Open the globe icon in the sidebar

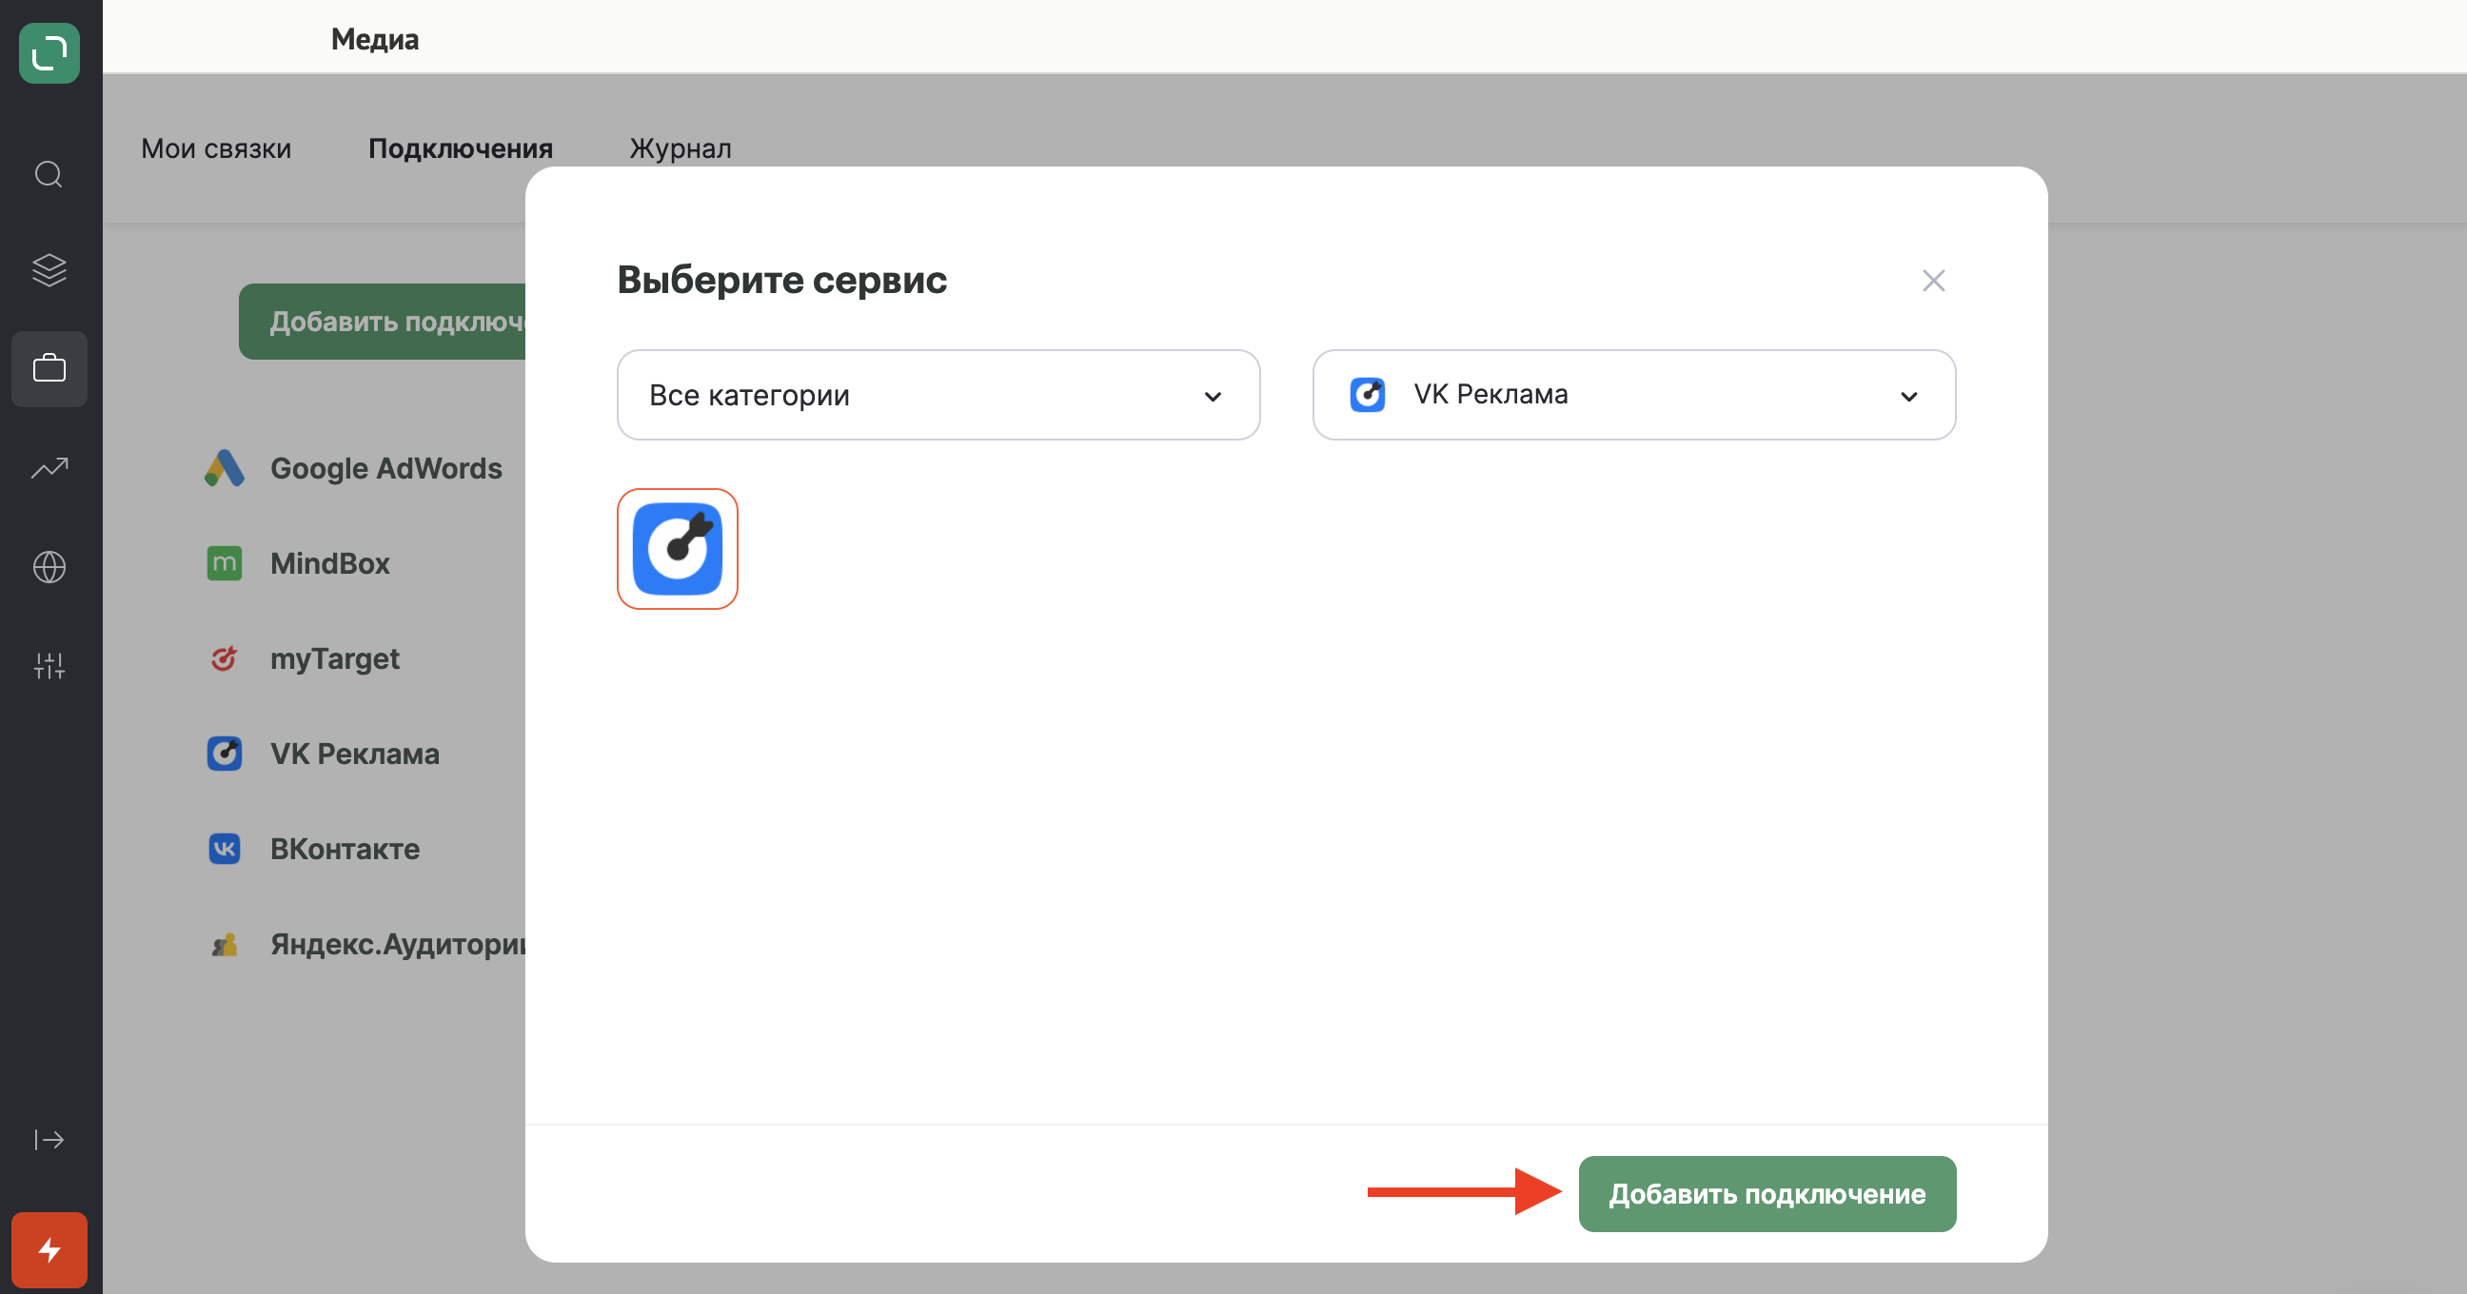(x=49, y=567)
